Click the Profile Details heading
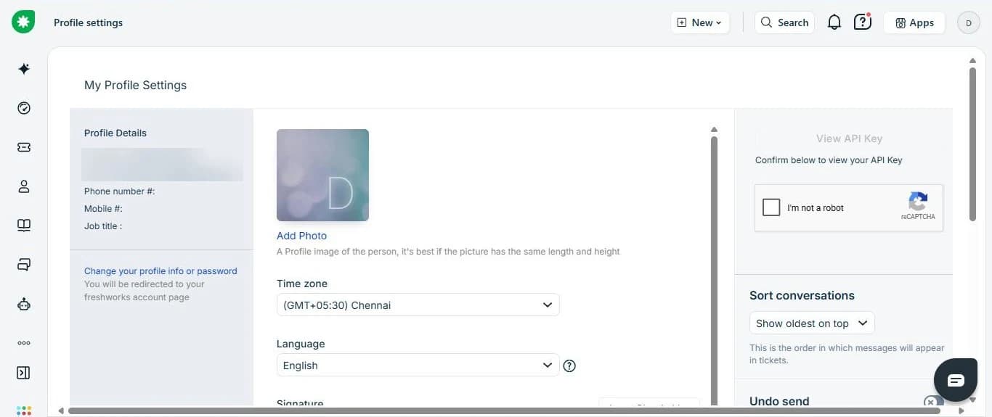992x417 pixels. [x=115, y=133]
